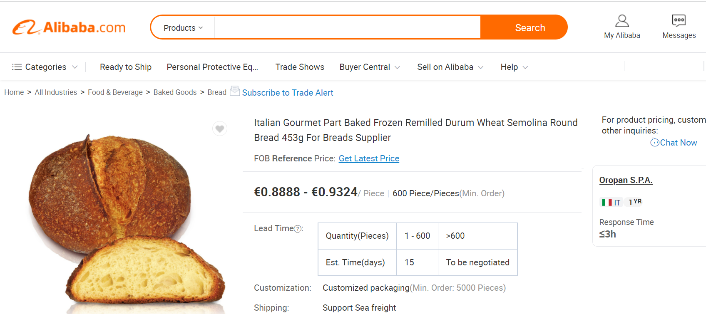The height and width of the screenshot is (314, 706).
Task: Toggle the favorite heart on product image
Action: (x=220, y=129)
